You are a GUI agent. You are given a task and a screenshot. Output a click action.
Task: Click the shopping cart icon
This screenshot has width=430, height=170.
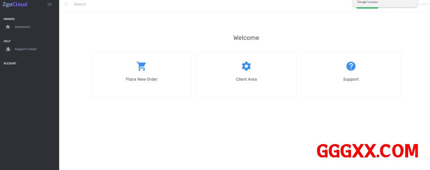(141, 66)
